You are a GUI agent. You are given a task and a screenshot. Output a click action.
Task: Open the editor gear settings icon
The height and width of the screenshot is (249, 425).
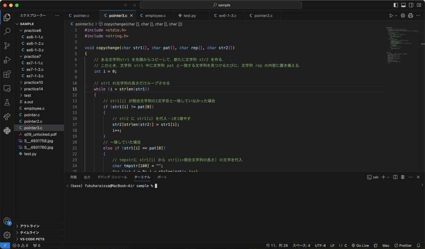(403, 16)
